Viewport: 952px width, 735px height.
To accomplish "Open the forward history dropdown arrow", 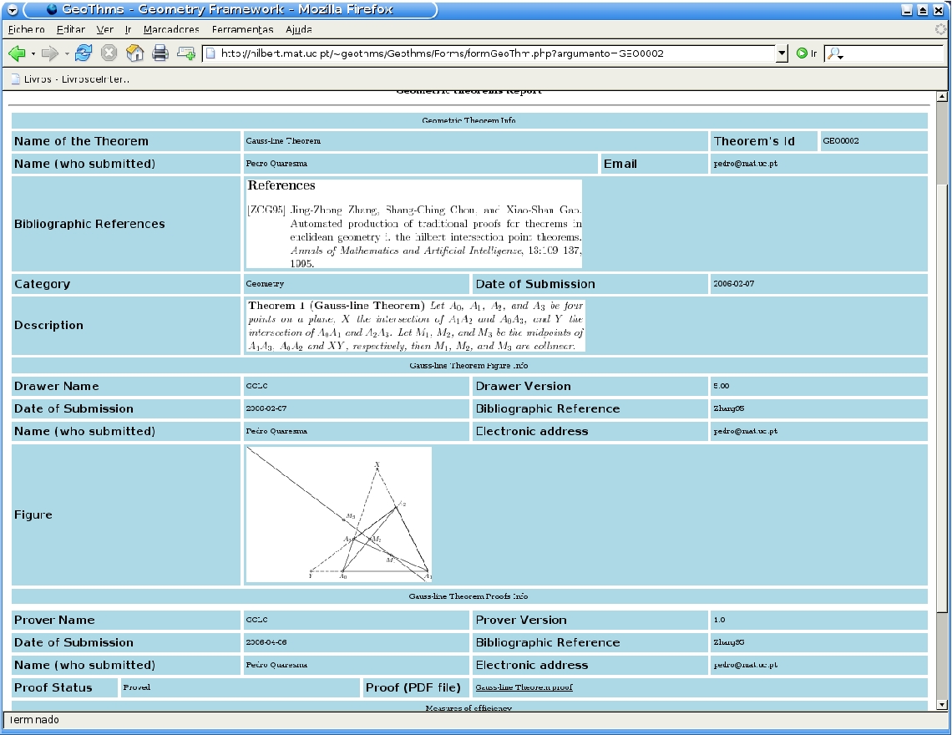I will pyautogui.click(x=66, y=54).
